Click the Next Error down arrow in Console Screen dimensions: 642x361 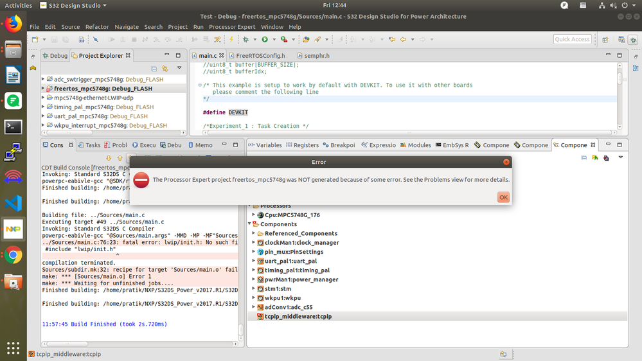point(109,158)
